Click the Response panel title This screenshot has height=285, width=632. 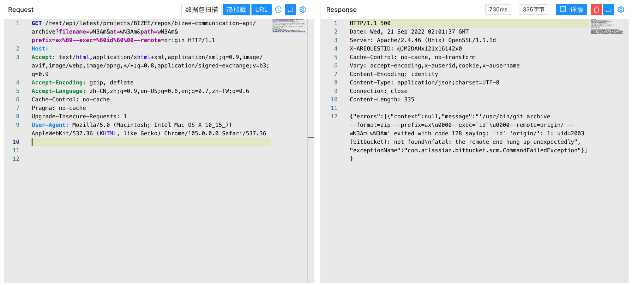click(x=341, y=10)
